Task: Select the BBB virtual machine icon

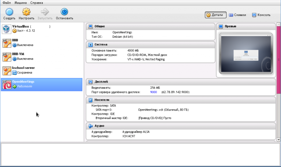Action: [7, 43]
